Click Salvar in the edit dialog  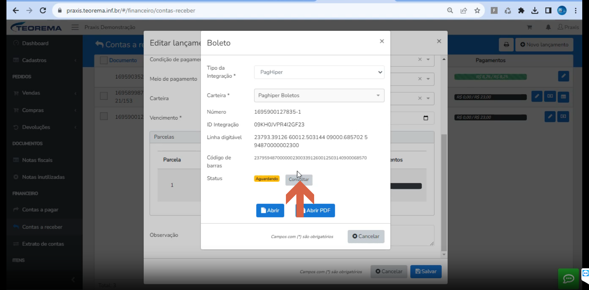tap(426, 271)
